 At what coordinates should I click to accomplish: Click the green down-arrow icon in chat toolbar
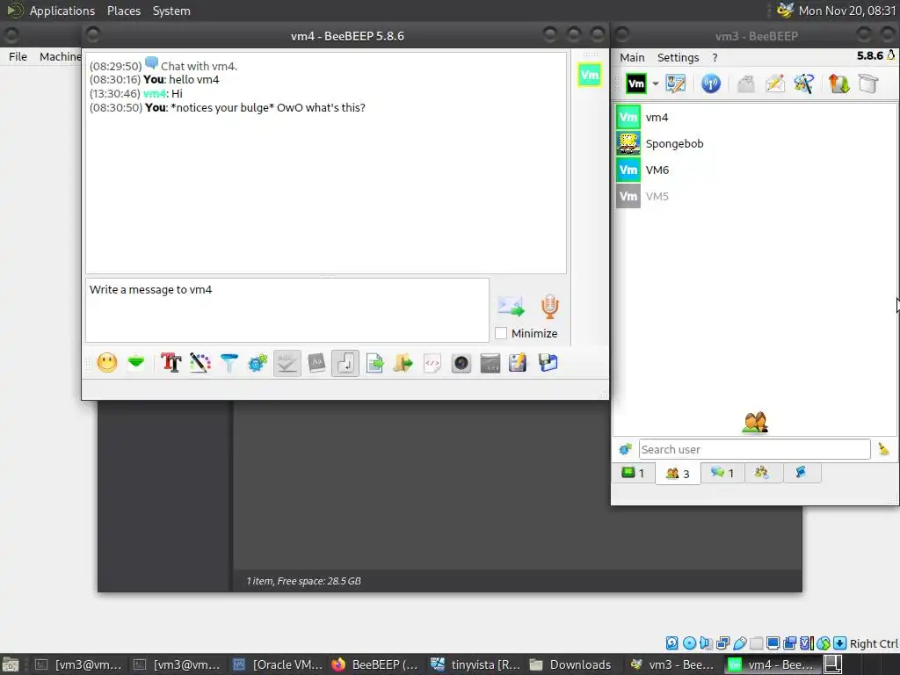click(136, 363)
